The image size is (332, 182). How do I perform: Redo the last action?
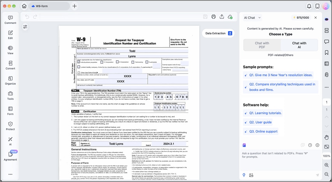pyautogui.click(x=35, y=17)
